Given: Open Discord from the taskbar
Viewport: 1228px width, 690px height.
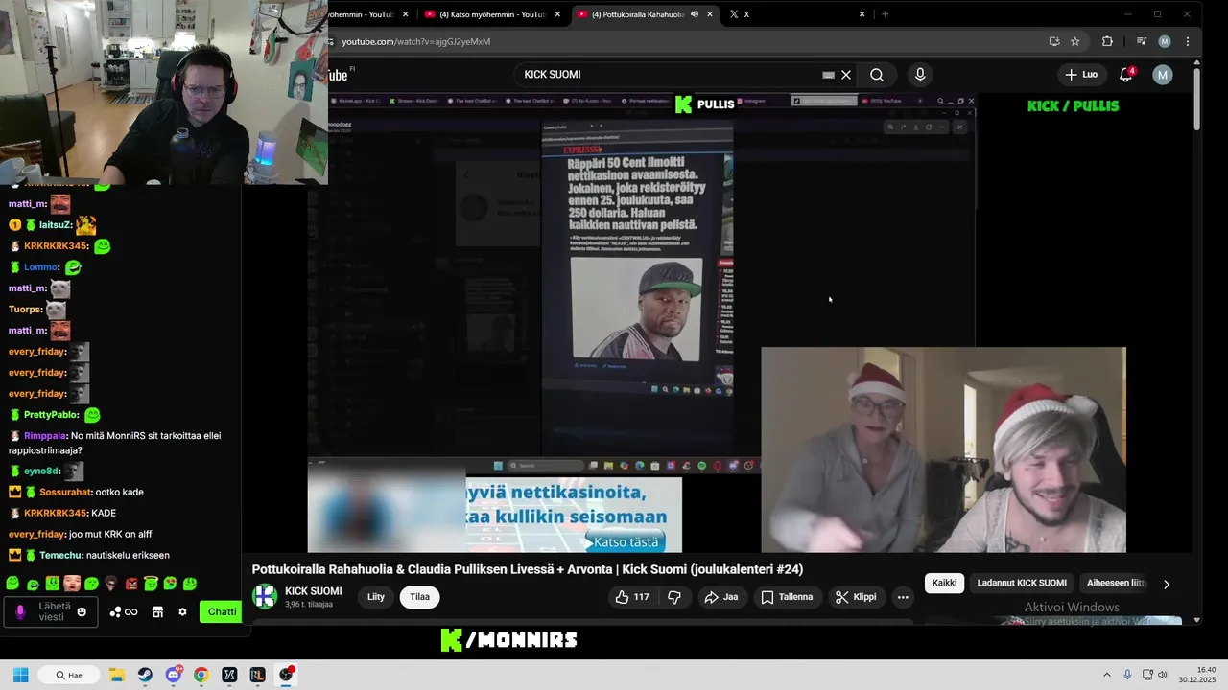Looking at the screenshot, I should [173, 675].
